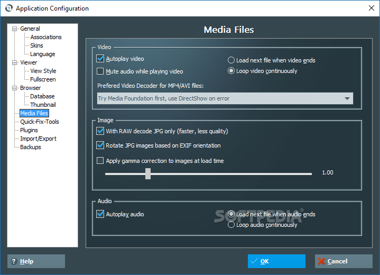The image size is (380, 275).
Task: Select Load next file when video ends
Action: click(x=231, y=60)
